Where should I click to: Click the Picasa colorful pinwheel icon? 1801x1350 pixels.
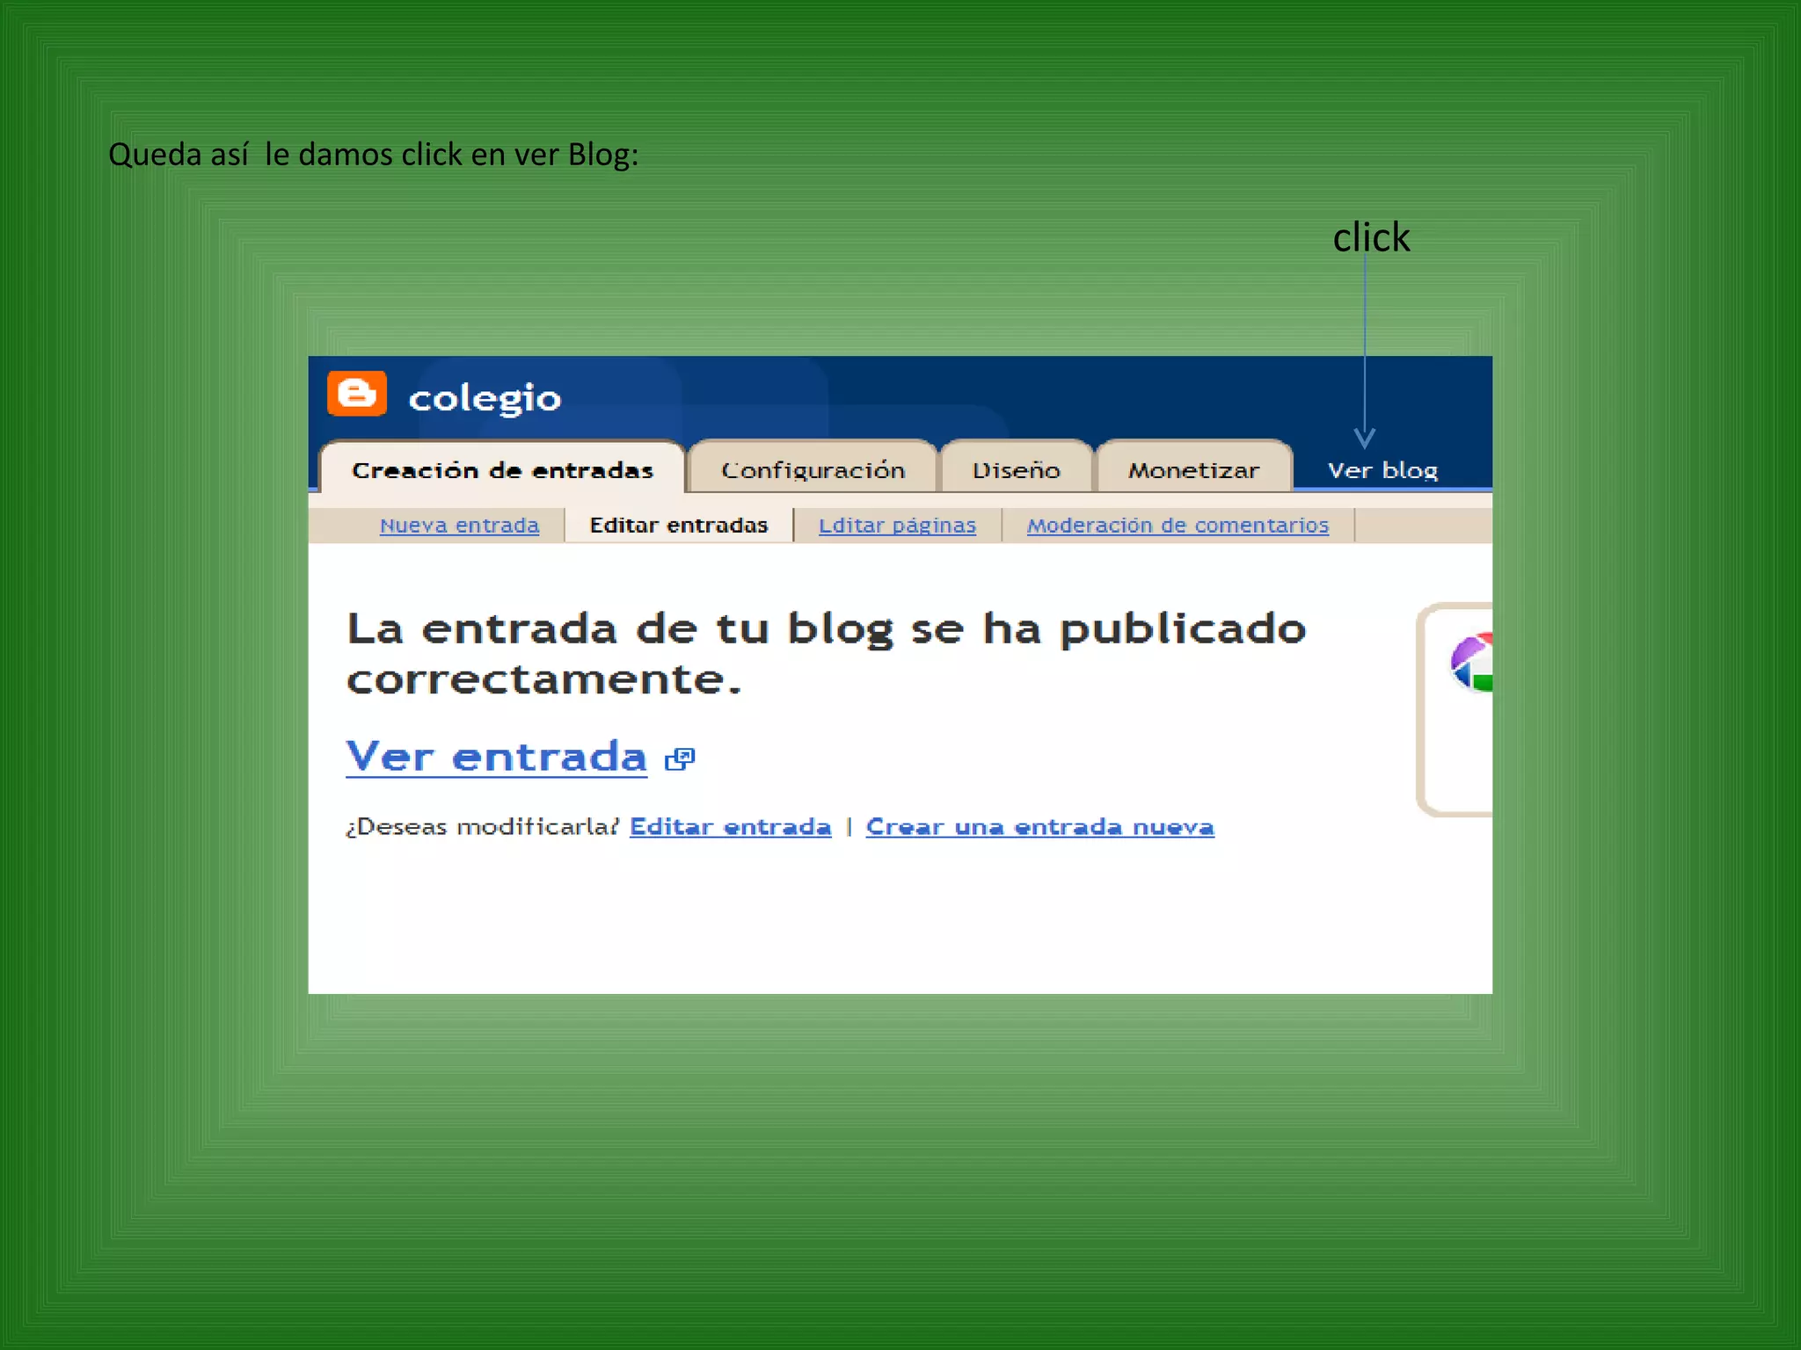coord(1471,663)
